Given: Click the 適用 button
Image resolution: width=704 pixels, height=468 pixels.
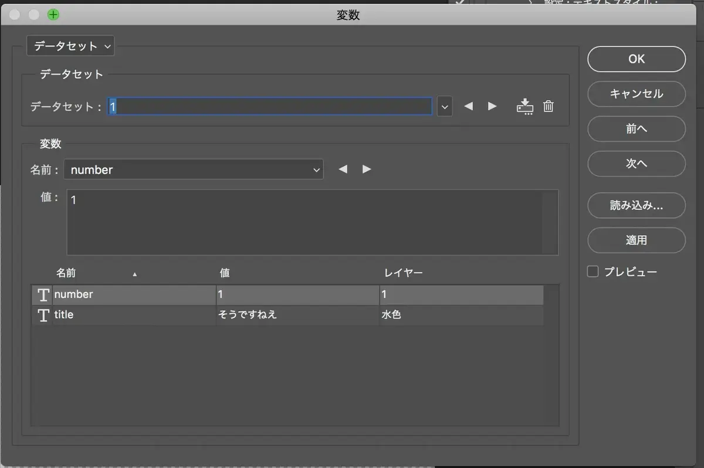Looking at the screenshot, I should (636, 240).
